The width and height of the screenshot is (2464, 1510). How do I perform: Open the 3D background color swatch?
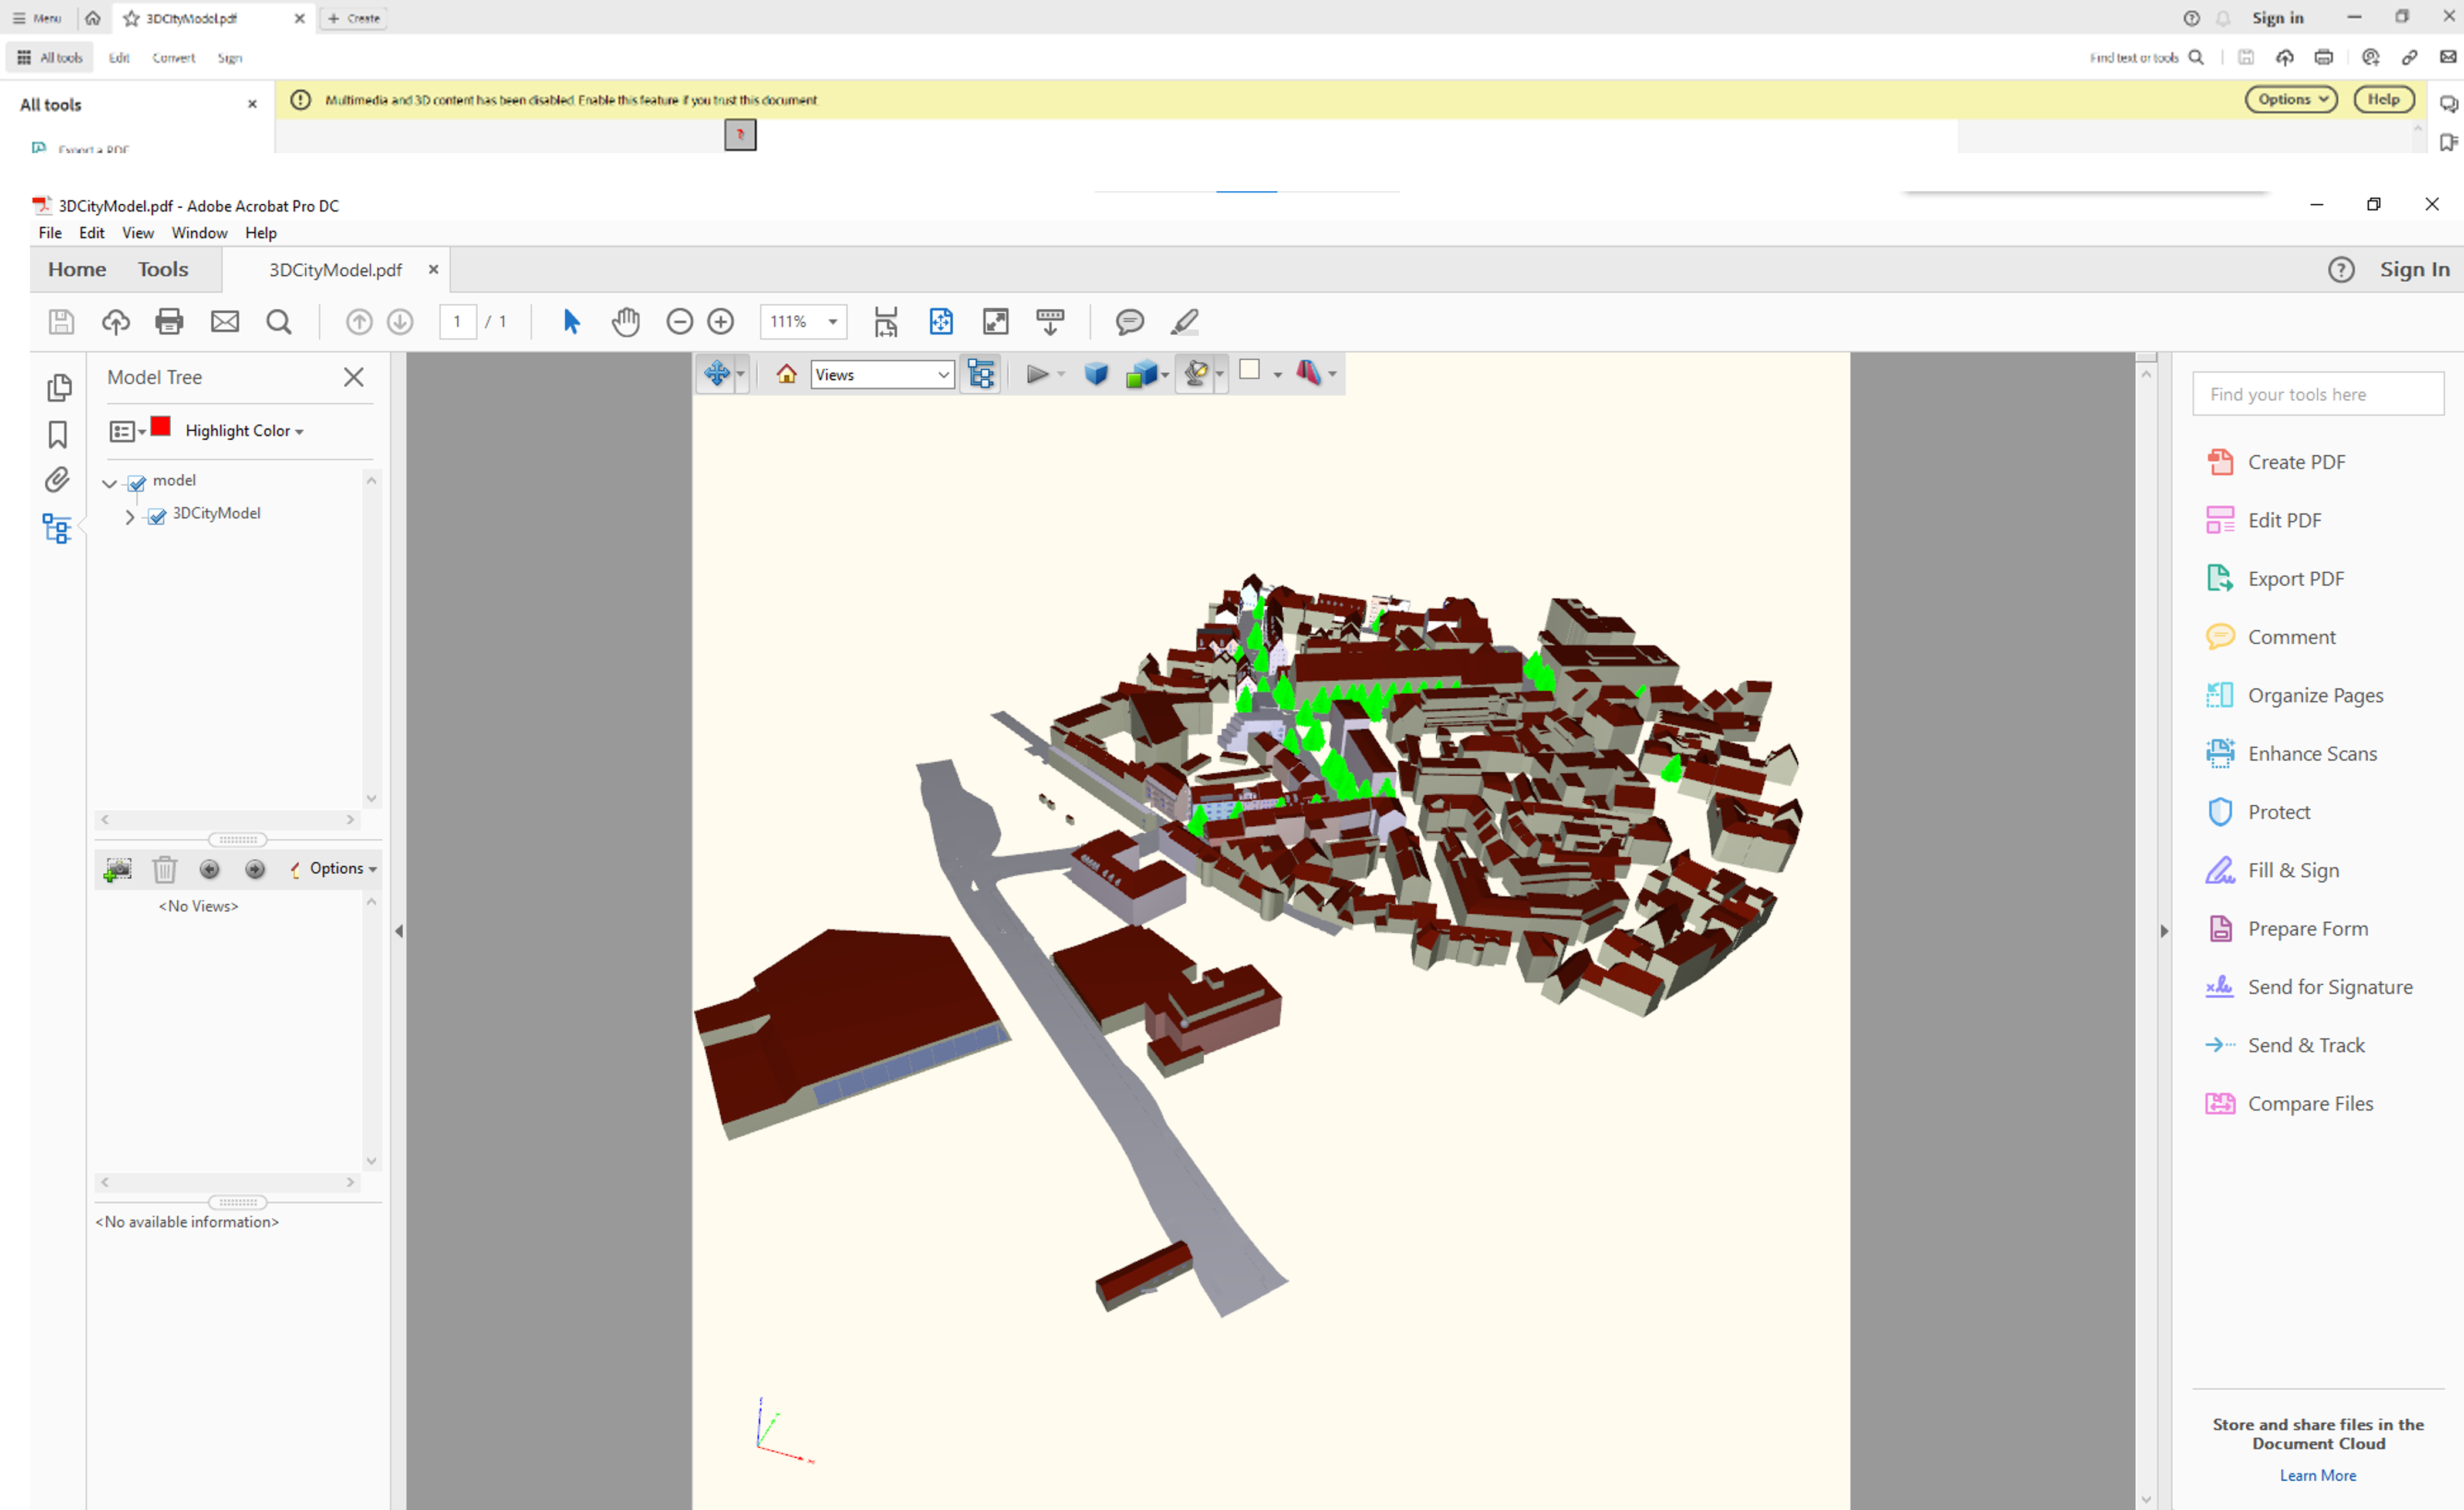1249,370
